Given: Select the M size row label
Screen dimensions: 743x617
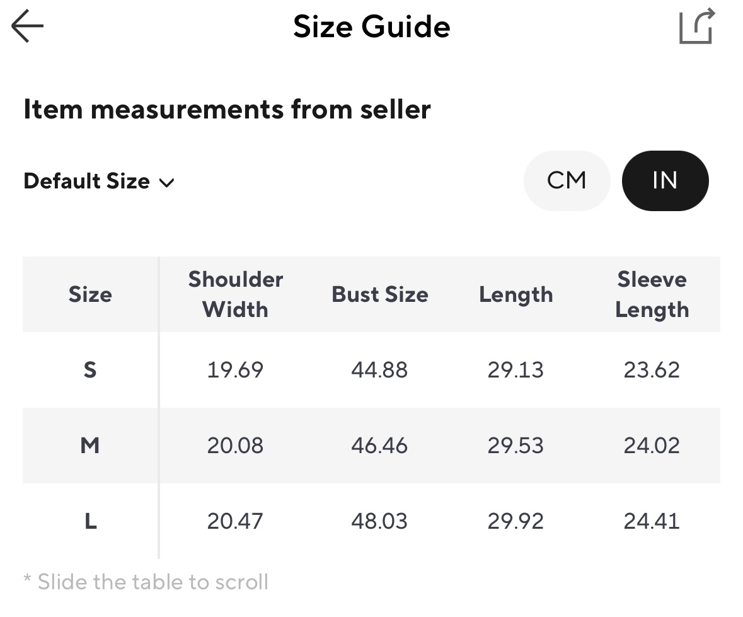Looking at the screenshot, I should tap(90, 446).
